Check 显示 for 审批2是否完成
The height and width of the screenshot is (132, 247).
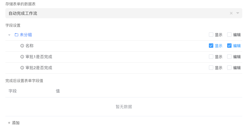(211, 68)
